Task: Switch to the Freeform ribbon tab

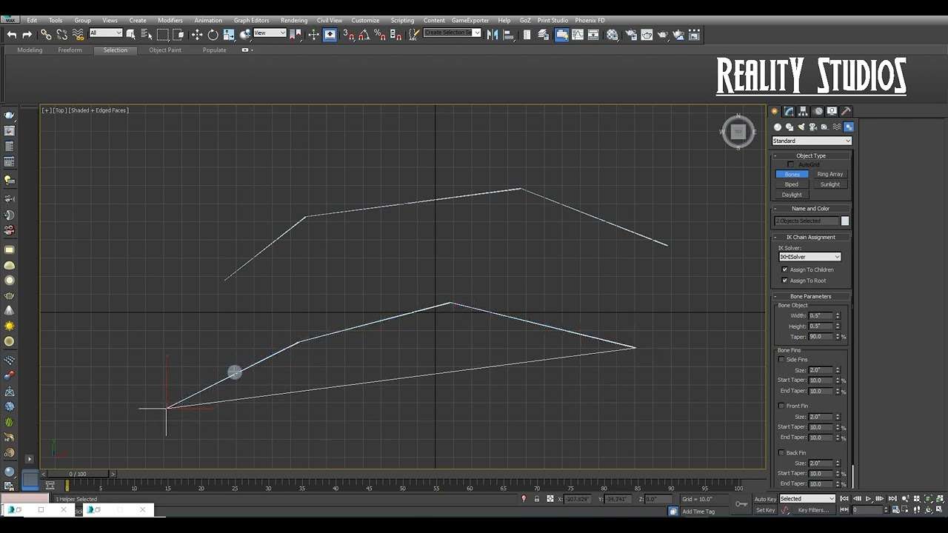Action: (x=70, y=50)
